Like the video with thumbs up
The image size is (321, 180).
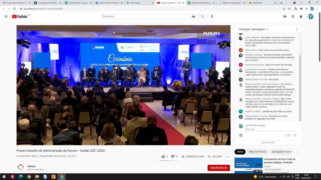163,156
